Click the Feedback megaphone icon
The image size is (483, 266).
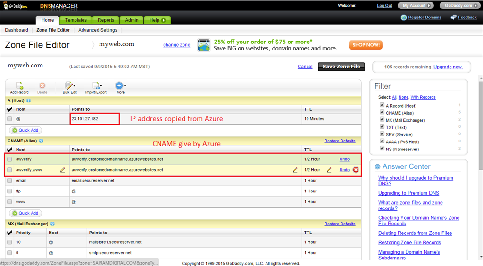pos(453,17)
